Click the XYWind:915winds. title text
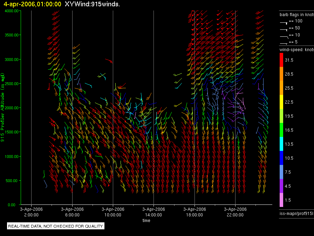Viewport: 314px width, 236px height. click(92, 4)
